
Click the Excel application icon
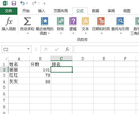tap(5, 3)
